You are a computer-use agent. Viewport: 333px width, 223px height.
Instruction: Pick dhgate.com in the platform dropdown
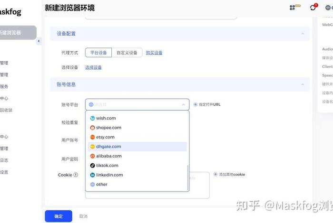pyautogui.click(x=137, y=147)
